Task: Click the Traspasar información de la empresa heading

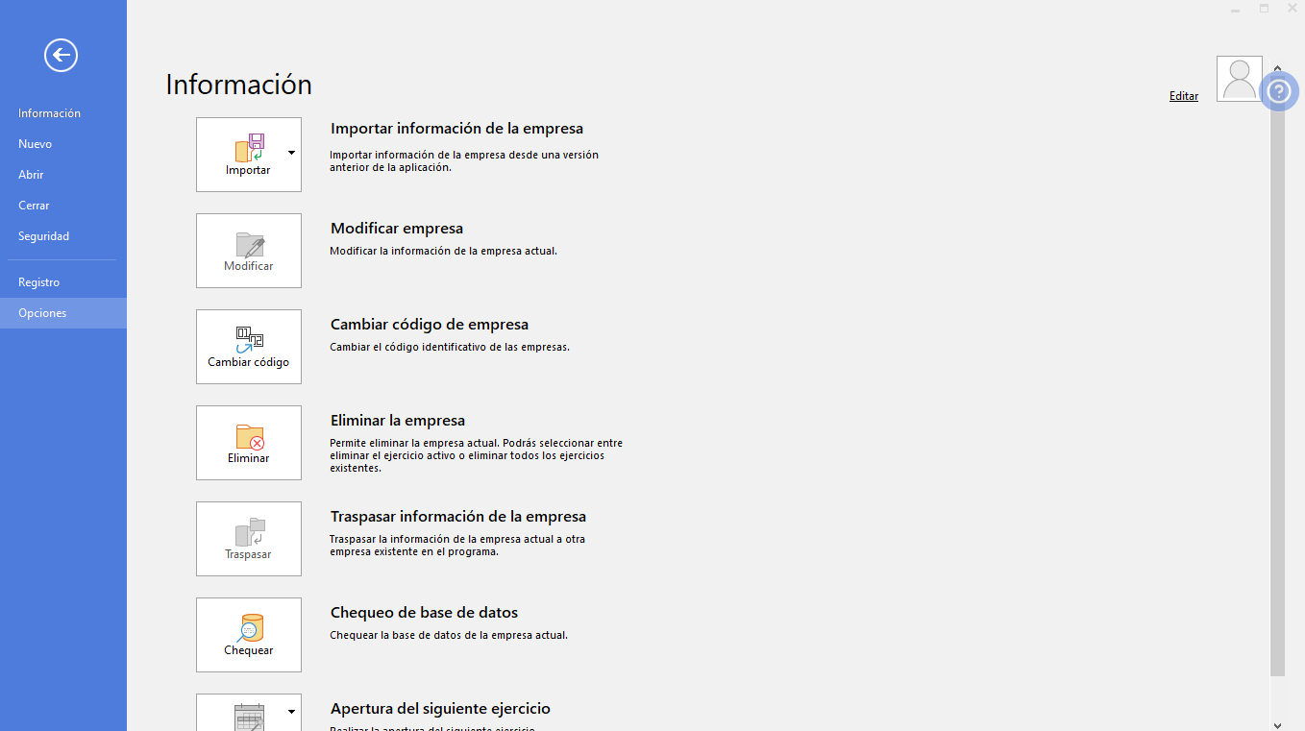Action: (x=458, y=517)
